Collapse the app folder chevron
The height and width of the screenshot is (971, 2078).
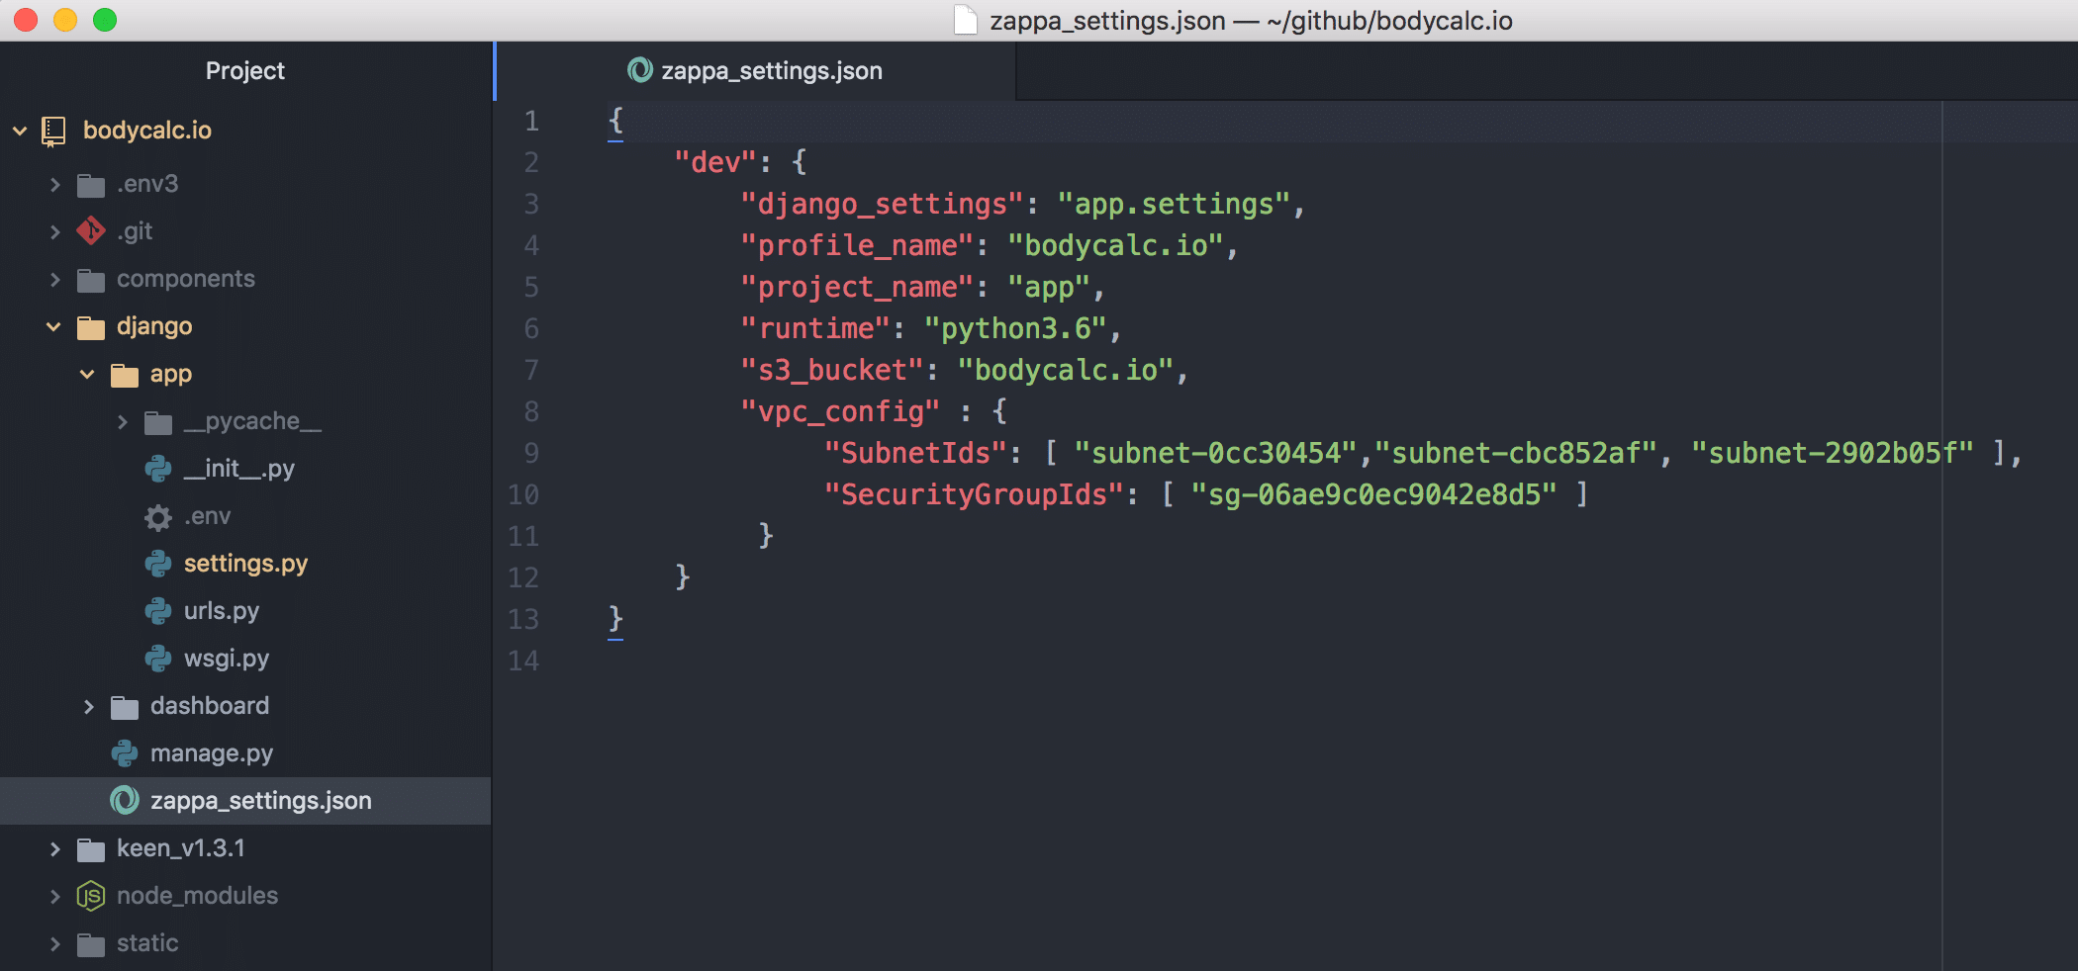(87, 374)
